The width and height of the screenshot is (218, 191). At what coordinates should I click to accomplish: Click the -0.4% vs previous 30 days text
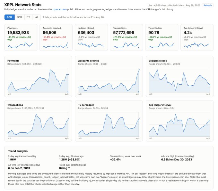[x=89, y=38]
